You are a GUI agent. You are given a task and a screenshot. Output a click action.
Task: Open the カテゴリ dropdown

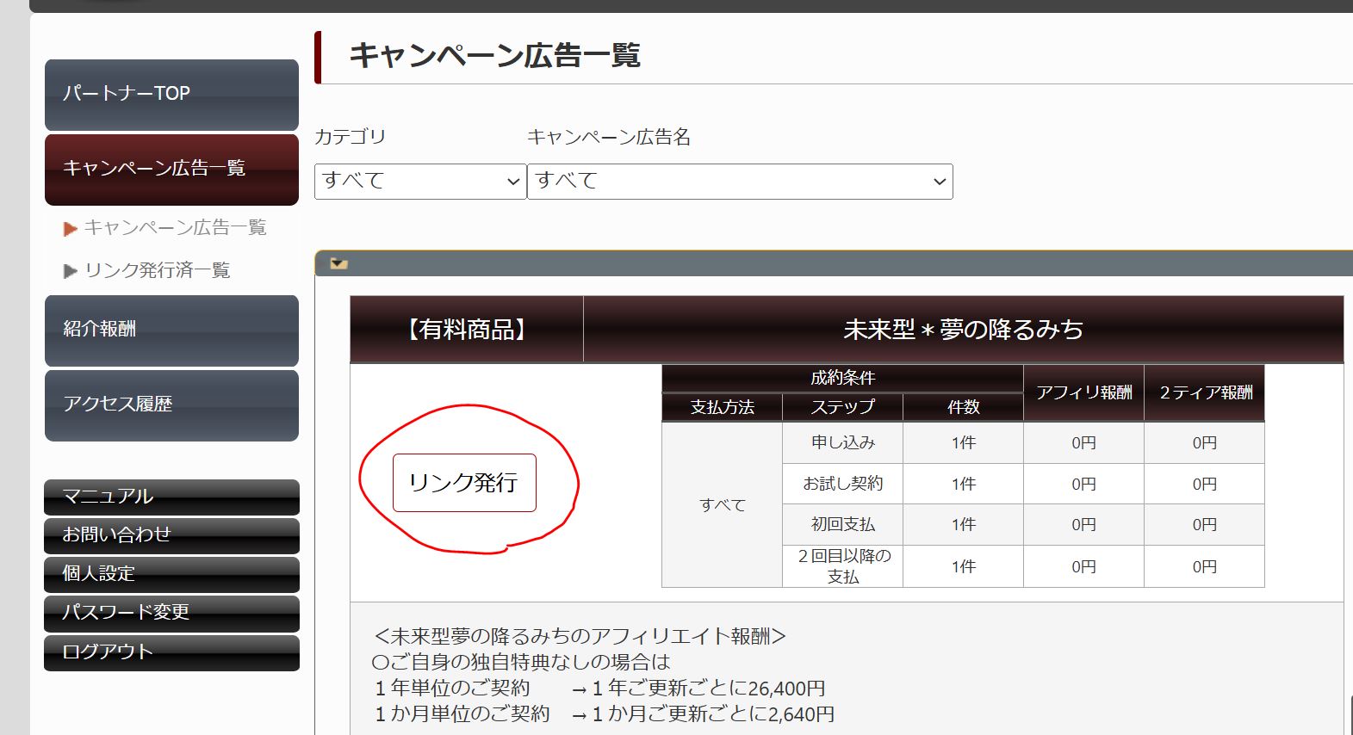pyautogui.click(x=419, y=182)
